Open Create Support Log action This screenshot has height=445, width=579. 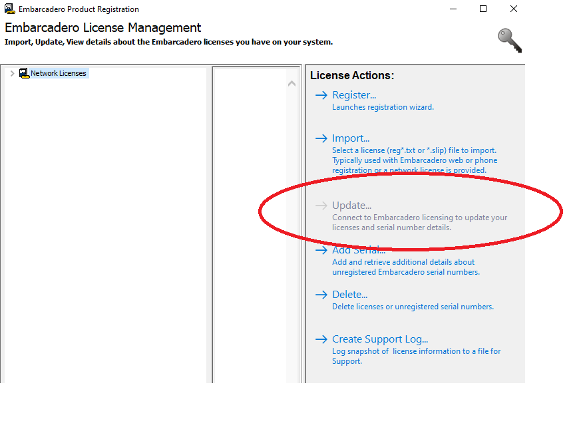click(x=380, y=339)
